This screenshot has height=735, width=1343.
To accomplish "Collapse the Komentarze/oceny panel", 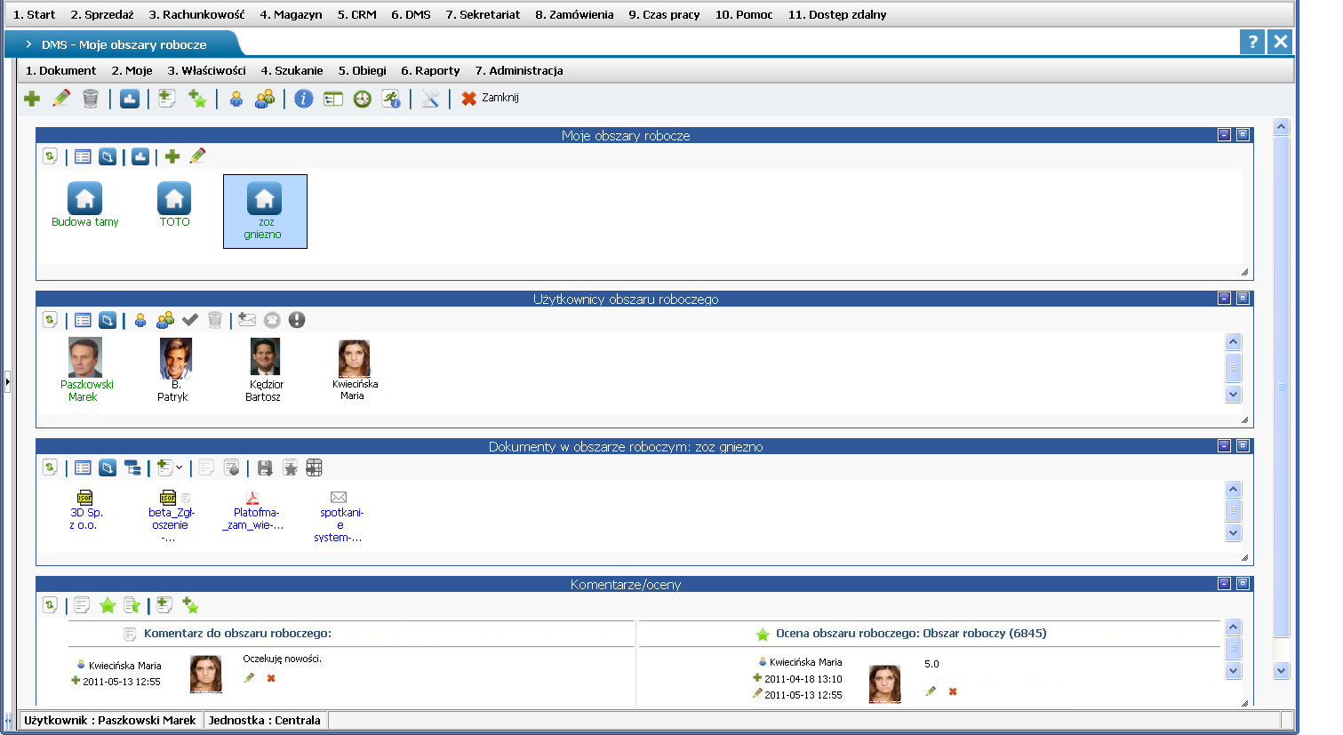I will tap(1224, 584).
